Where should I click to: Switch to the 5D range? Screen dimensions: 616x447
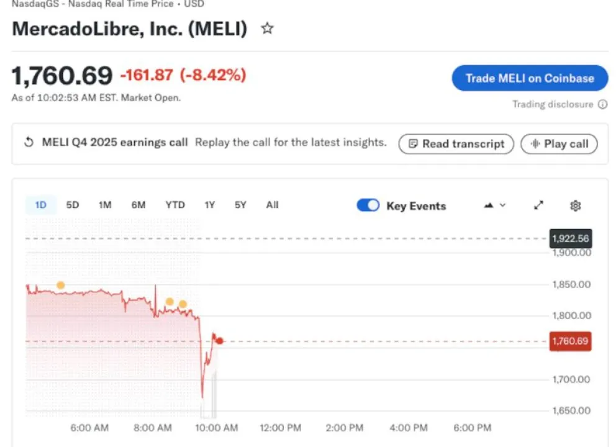[x=73, y=205]
